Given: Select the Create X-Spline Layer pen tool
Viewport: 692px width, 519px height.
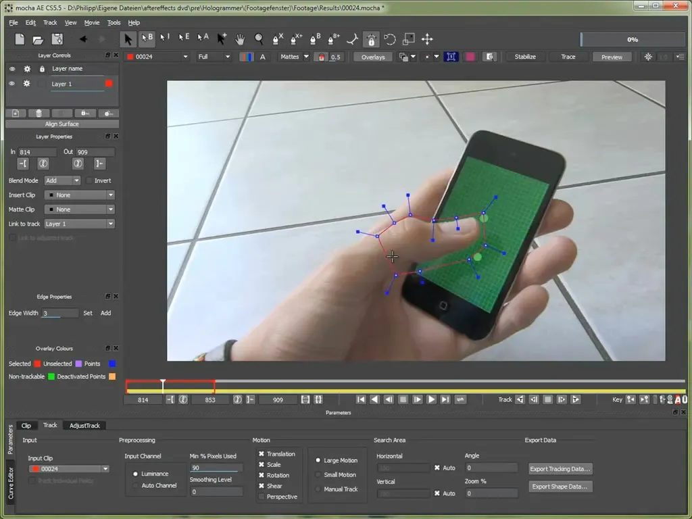Looking at the screenshot, I should (x=278, y=39).
